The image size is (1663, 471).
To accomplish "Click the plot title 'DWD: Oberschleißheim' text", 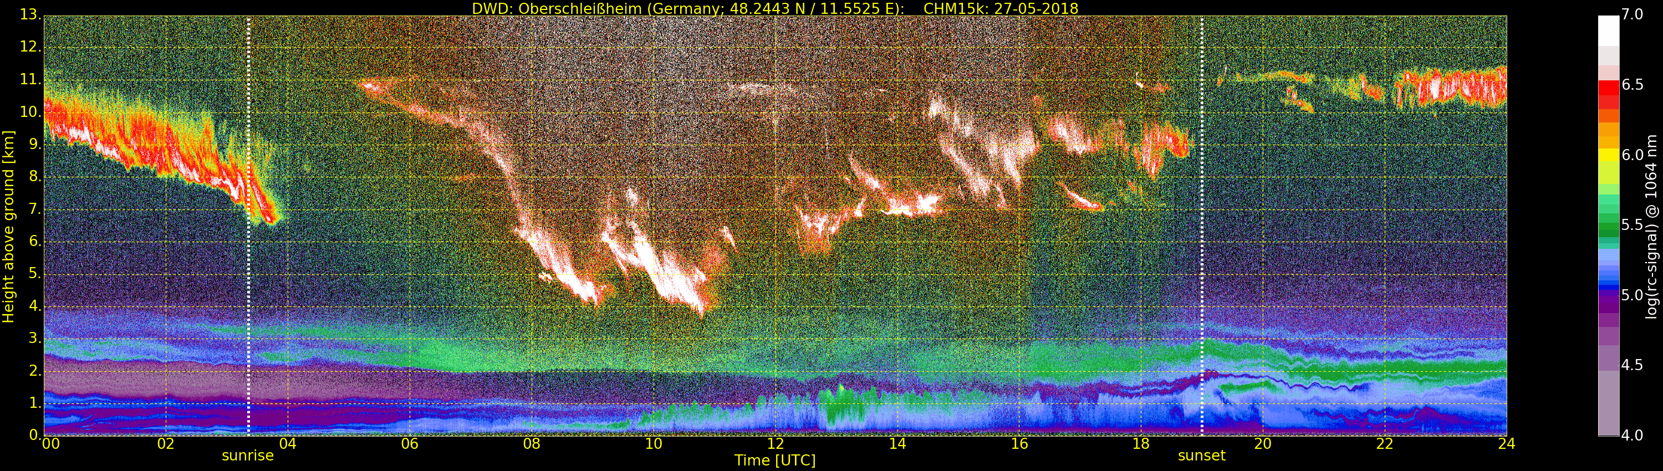I will click(558, 8).
